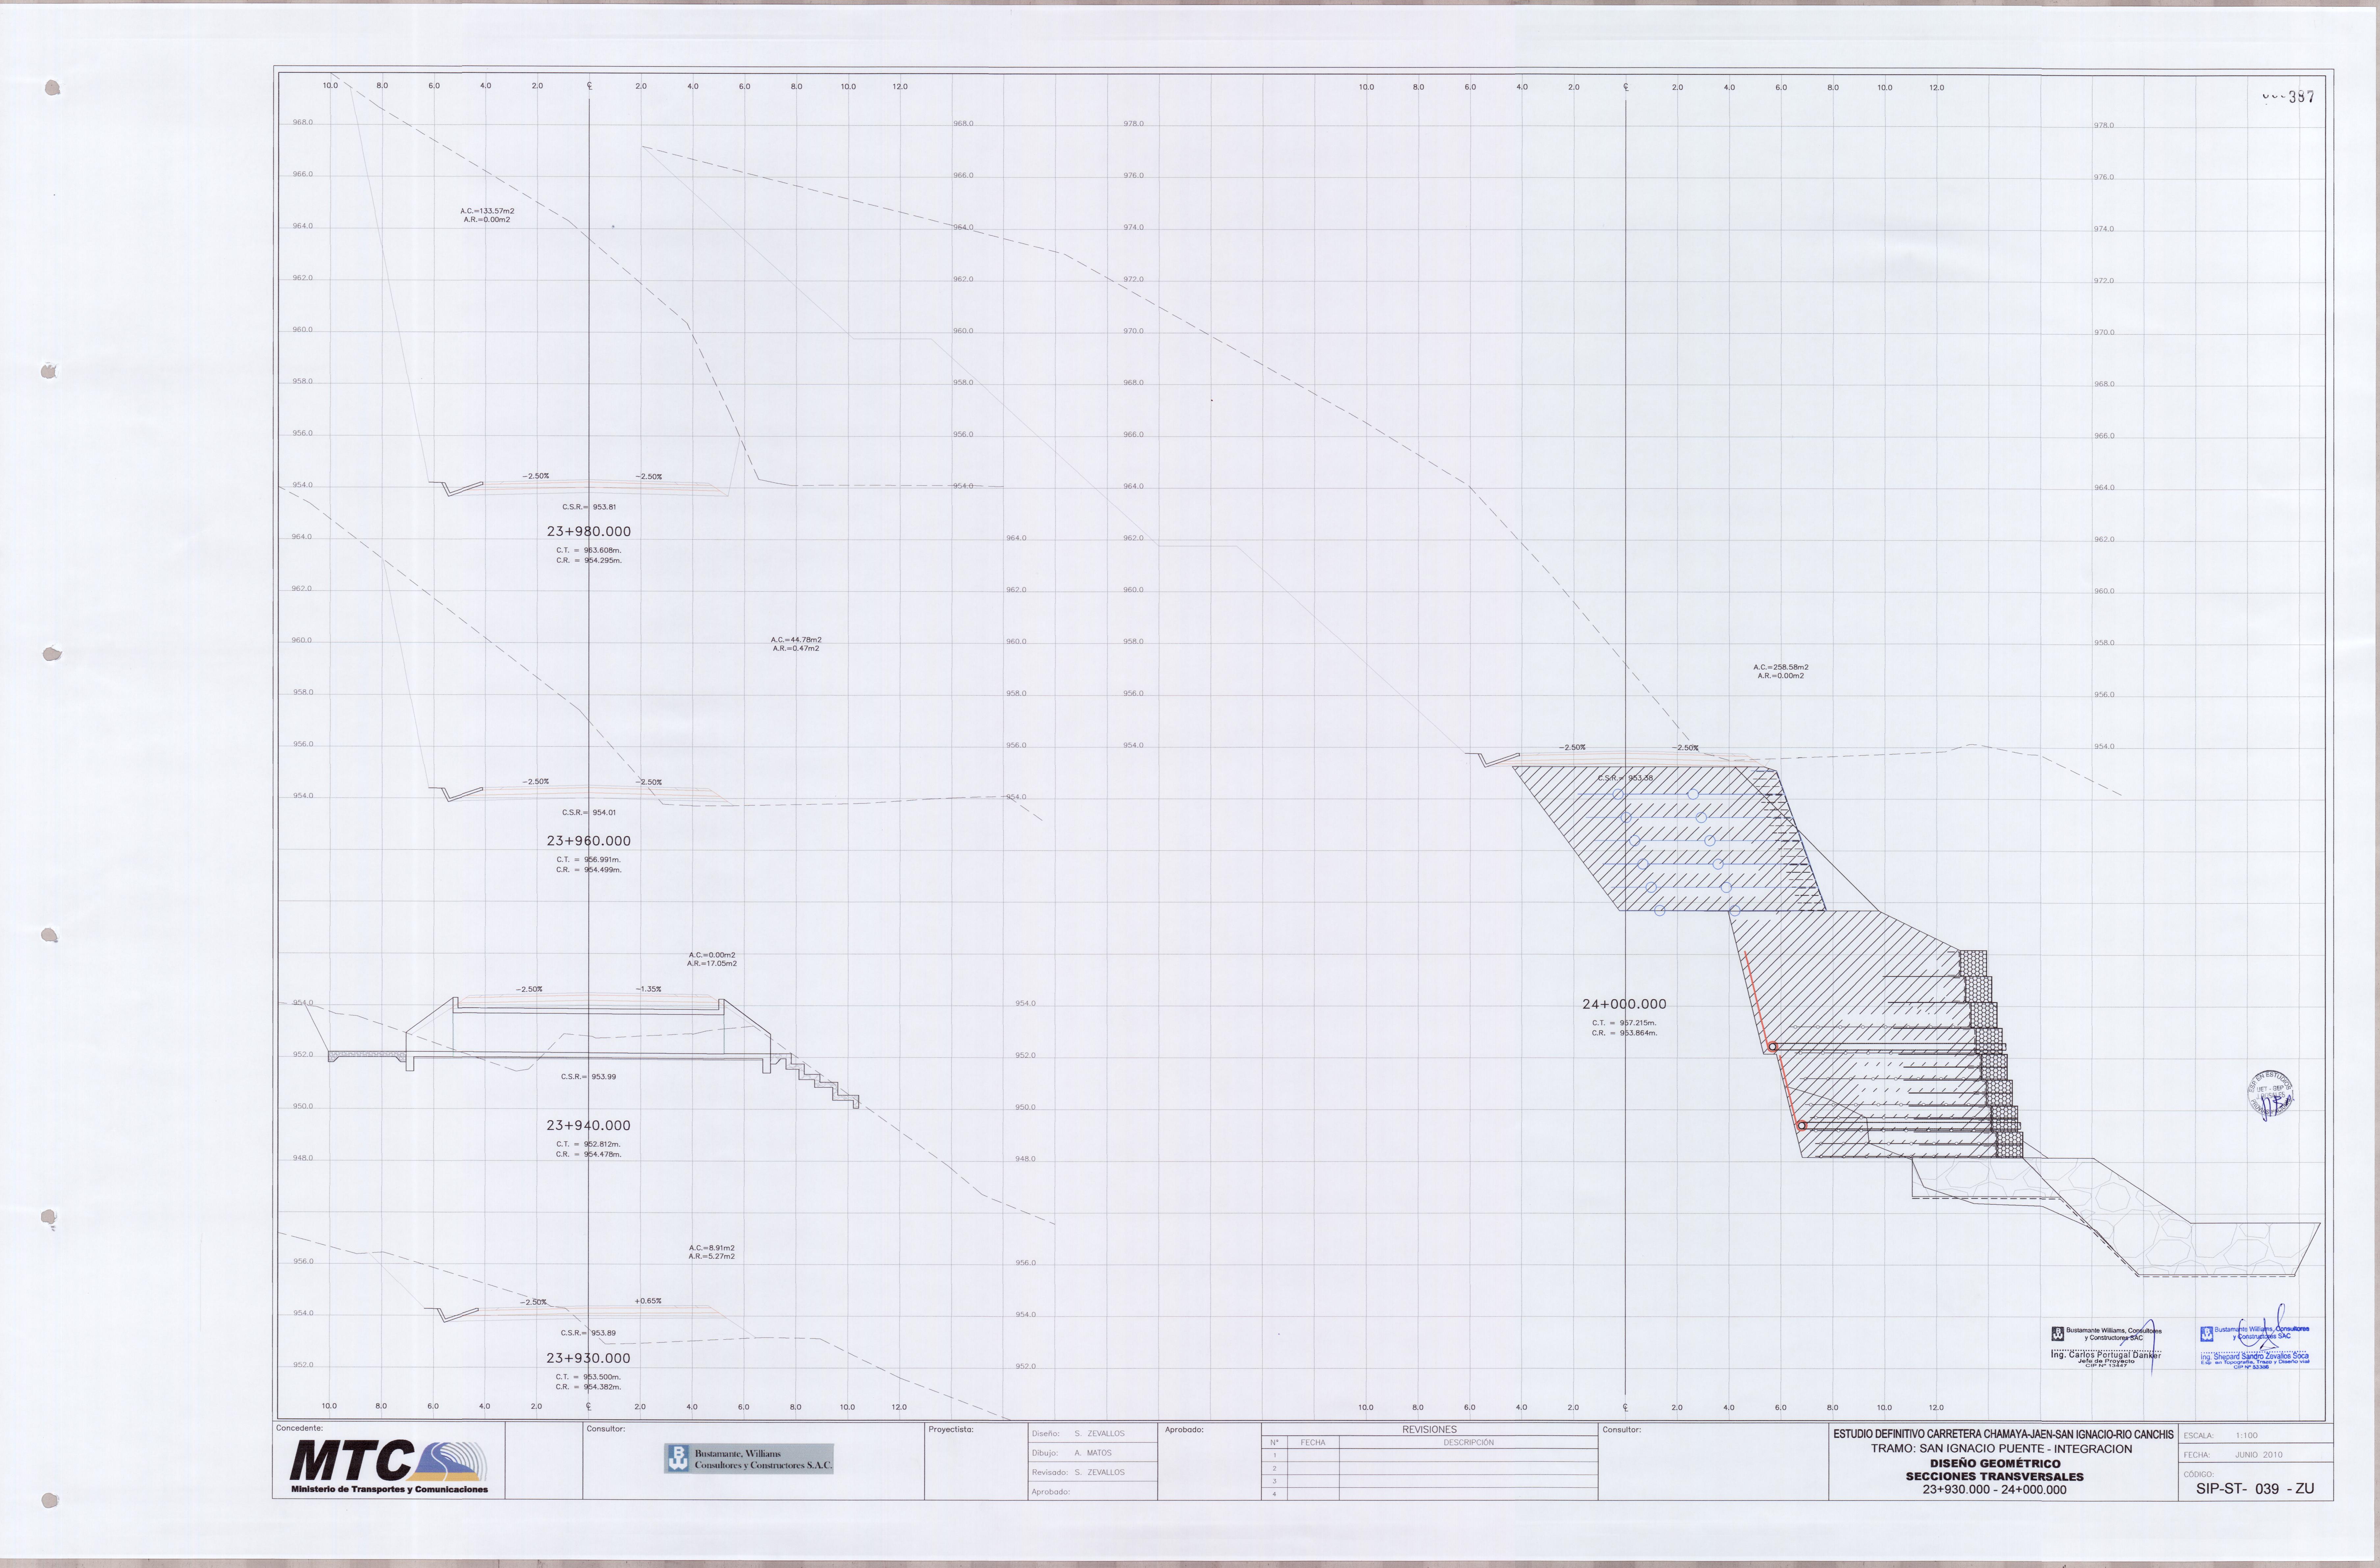Click the drawing code SIP-ST- 039 - ZU

[x=2255, y=1489]
